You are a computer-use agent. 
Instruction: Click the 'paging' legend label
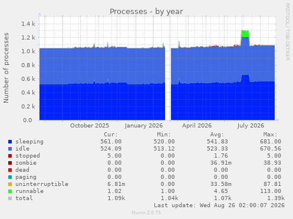click(26, 177)
